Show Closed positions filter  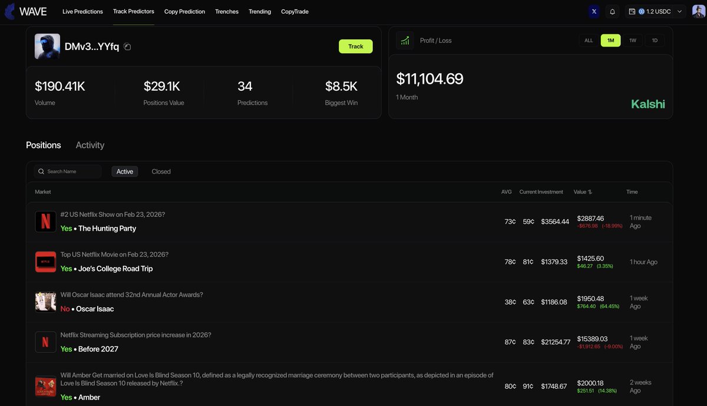tap(161, 171)
